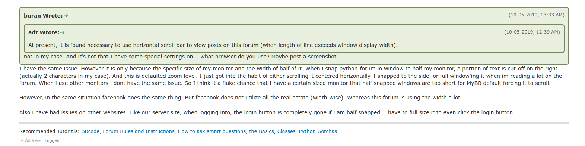Viewport: 585px width, 146px height.
Task: Click the paragraph about facebook real estate
Action: [241, 98]
